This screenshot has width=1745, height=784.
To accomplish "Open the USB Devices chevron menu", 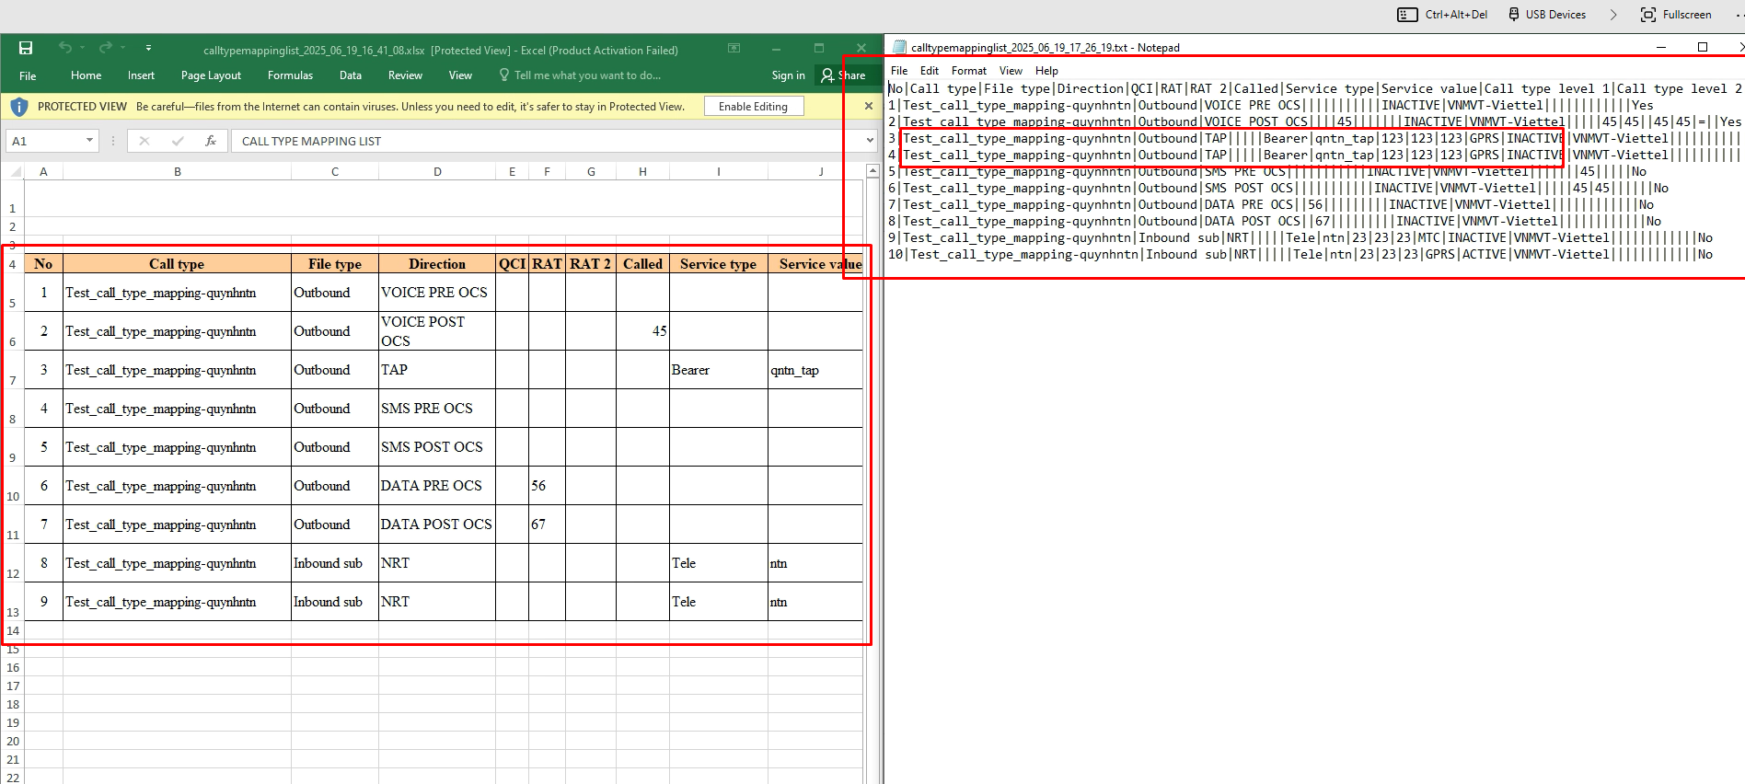I will point(1613,15).
